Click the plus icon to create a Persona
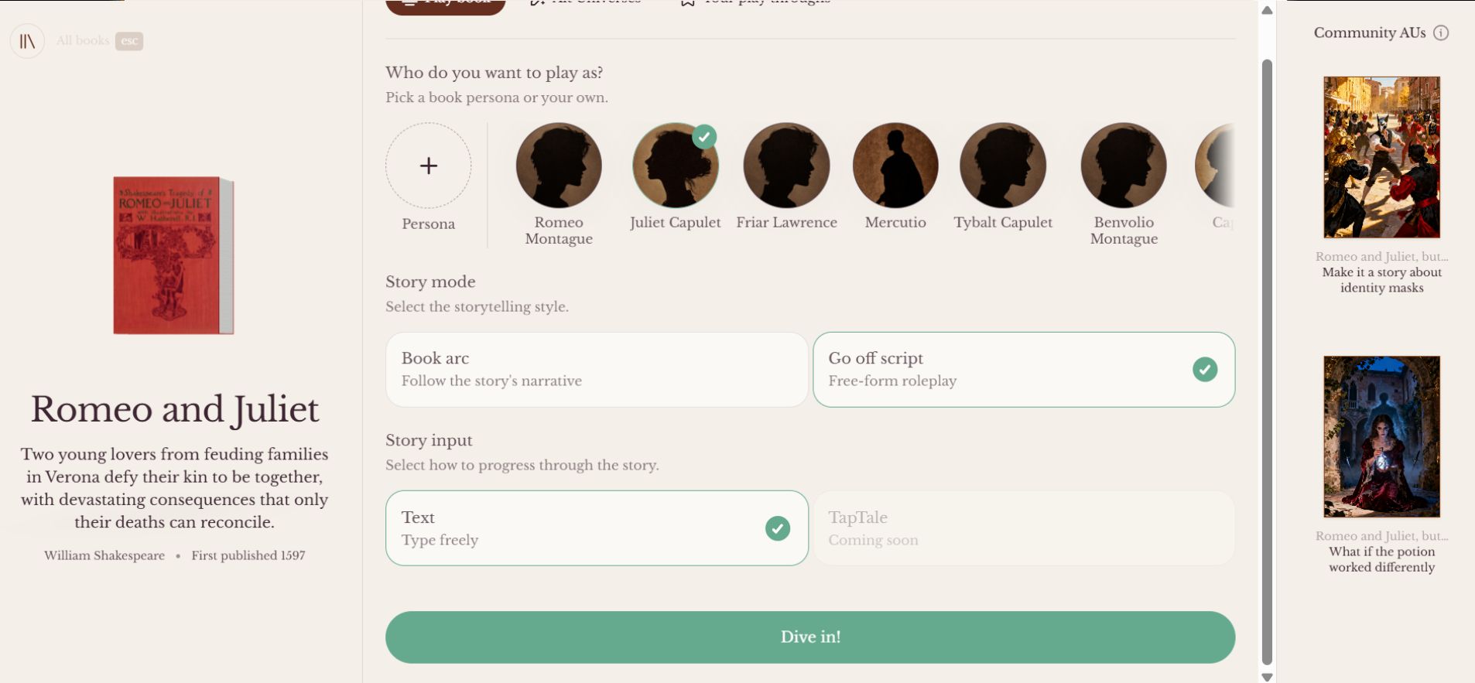Viewport: 1475px width, 683px height. pyautogui.click(x=429, y=166)
